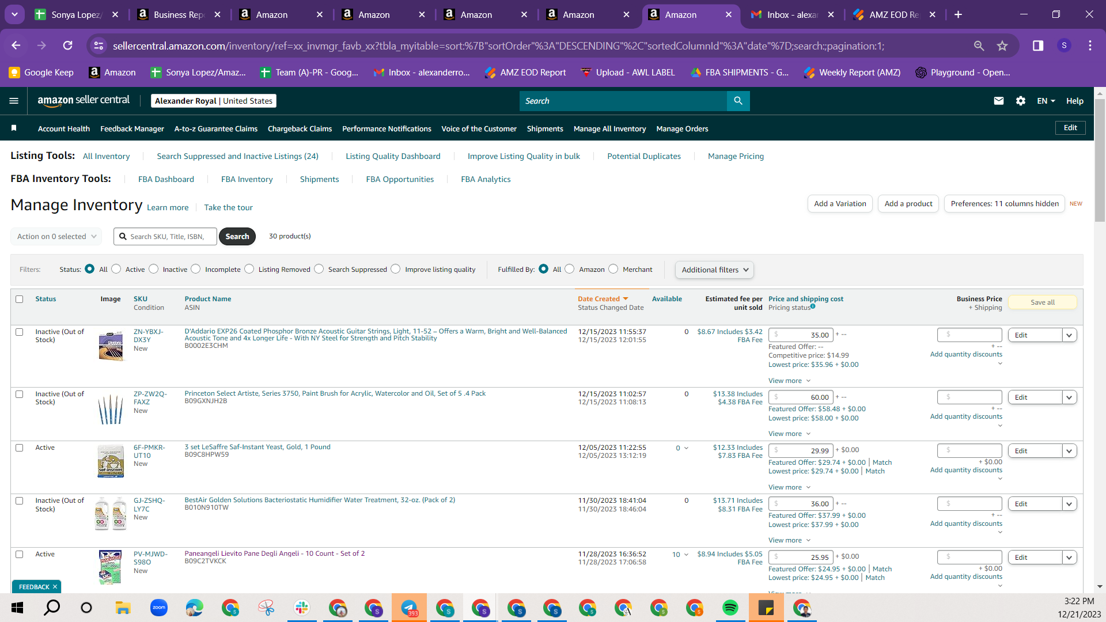Close the FEEDBACK tab with its X

tap(55, 587)
